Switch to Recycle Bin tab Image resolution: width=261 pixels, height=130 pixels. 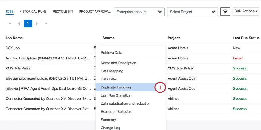tap(63, 12)
